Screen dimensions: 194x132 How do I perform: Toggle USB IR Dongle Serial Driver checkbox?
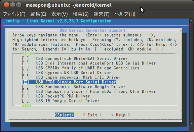(x=25, y=101)
